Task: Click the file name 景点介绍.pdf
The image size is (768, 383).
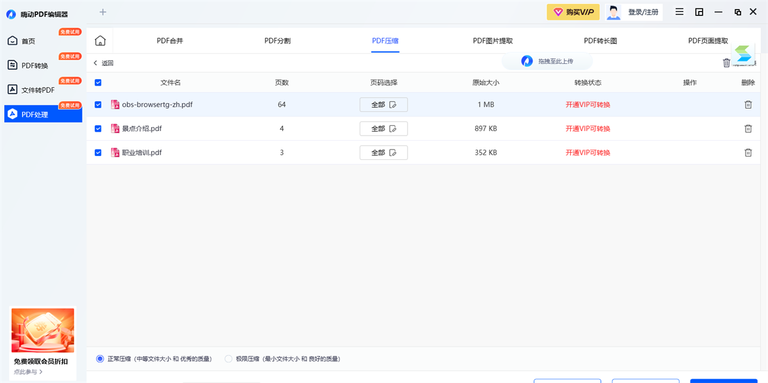Action: tap(142, 129)
